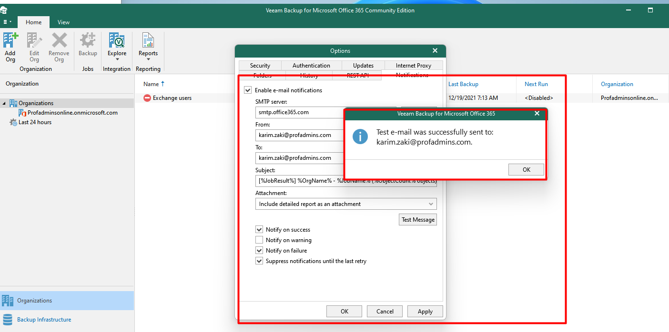Image resolution: width=669 pixels, height=332 pixels.
Task: Select Organizations in the tree
Action: click(36, 103)
